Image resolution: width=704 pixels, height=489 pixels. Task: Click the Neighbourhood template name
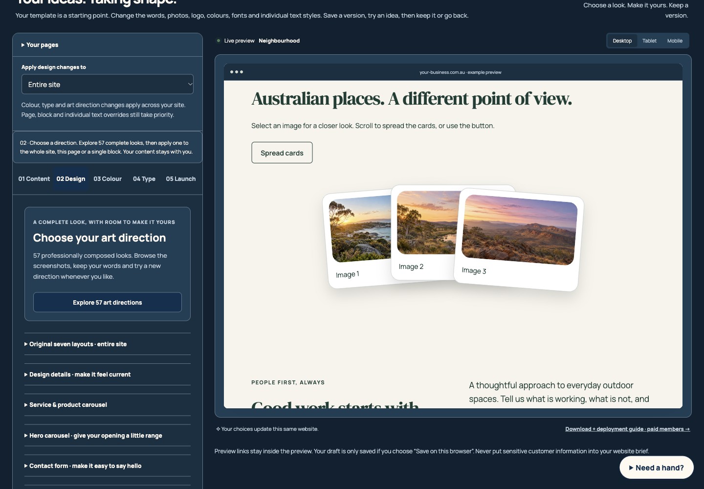tap(279, 41)
